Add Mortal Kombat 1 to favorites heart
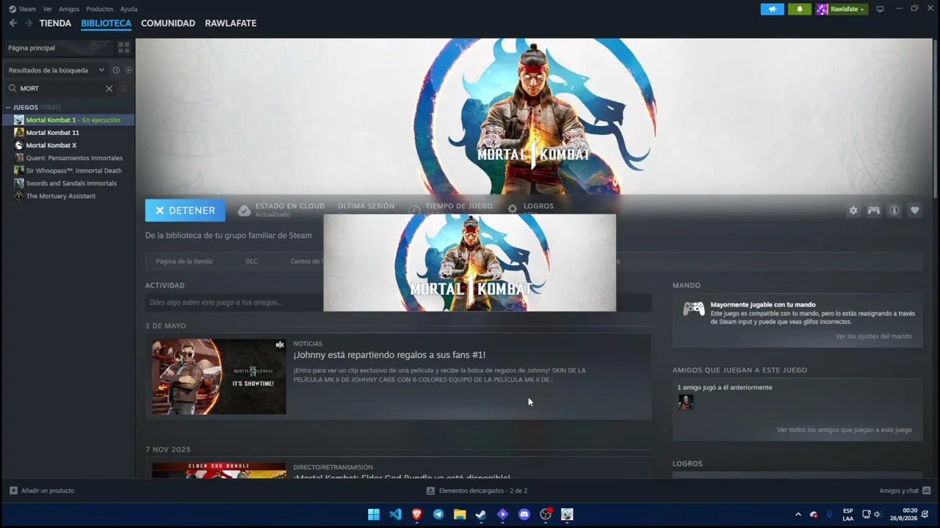 click(914, 210)
